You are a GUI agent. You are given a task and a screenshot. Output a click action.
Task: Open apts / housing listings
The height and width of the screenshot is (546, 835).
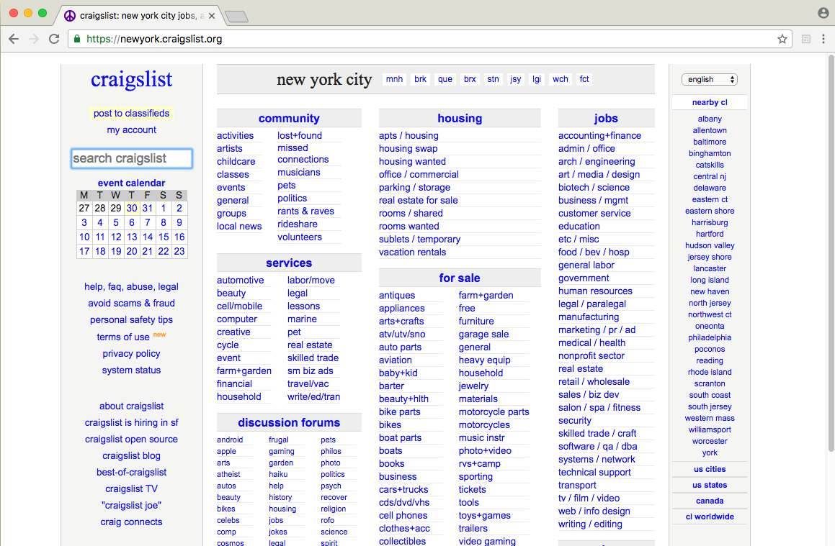408,135
